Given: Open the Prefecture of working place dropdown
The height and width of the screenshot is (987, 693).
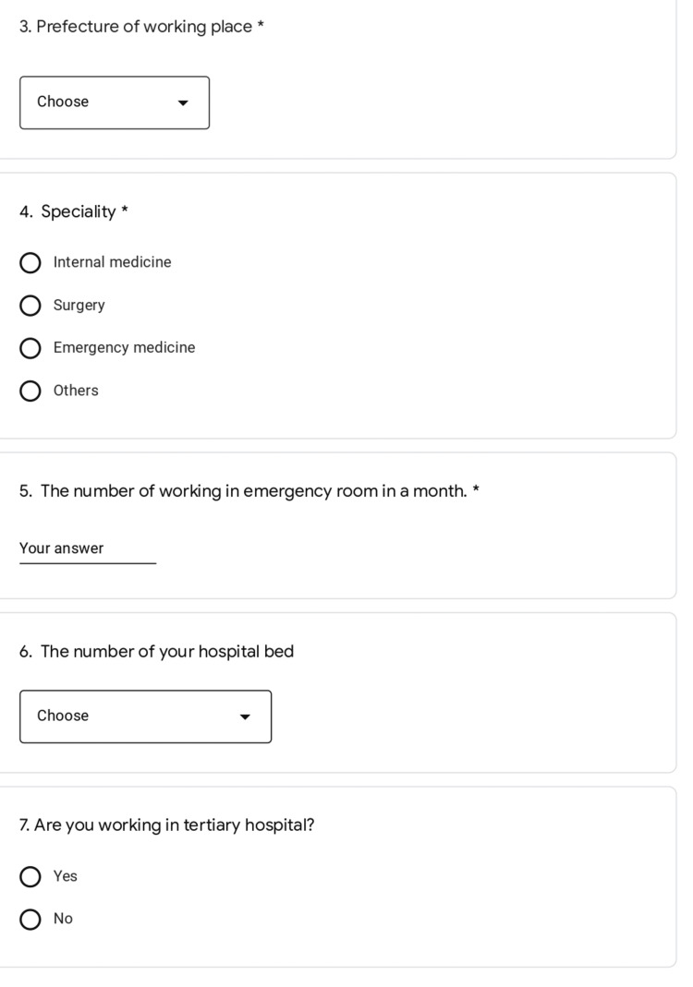Looking at the screenshot, I should [114, 102].
